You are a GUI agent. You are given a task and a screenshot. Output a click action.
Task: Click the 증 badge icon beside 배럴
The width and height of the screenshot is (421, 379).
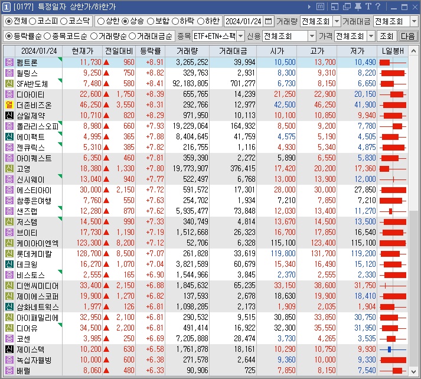(x=9, y=371)
